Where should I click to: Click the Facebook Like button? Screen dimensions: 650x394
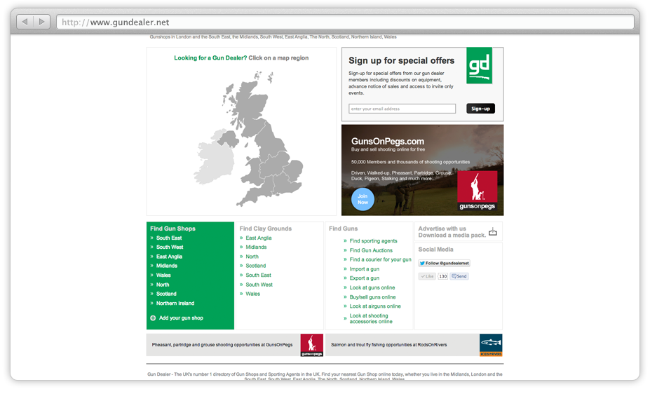tap(427, 276)
